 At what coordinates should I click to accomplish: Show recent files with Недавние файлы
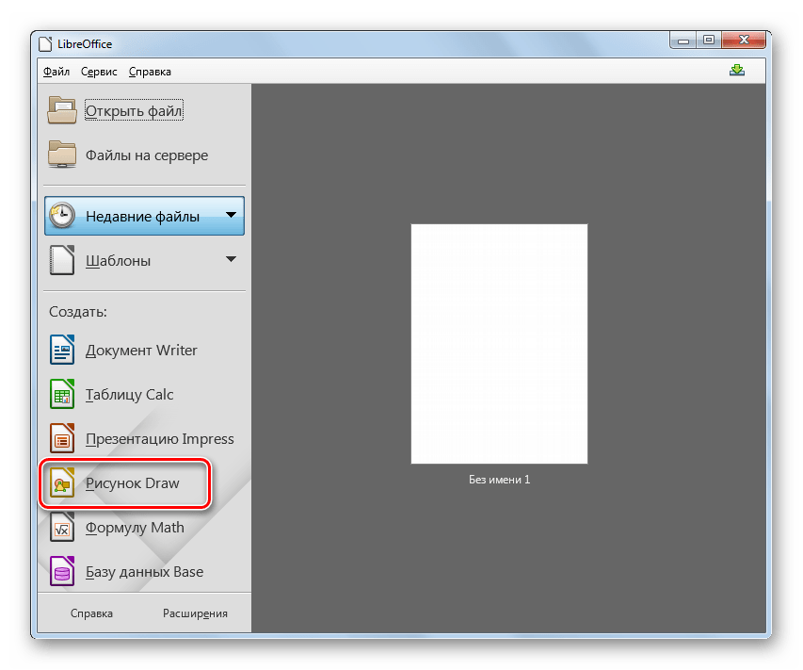(144, 216)
